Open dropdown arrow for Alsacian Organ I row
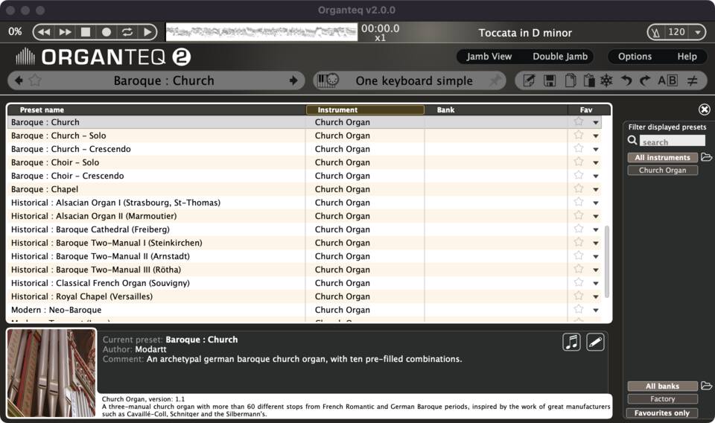 tap(596, 203)
